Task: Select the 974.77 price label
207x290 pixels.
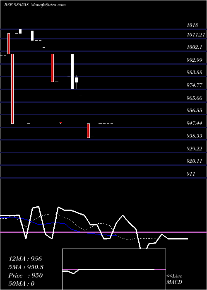Action: (194, 85)
